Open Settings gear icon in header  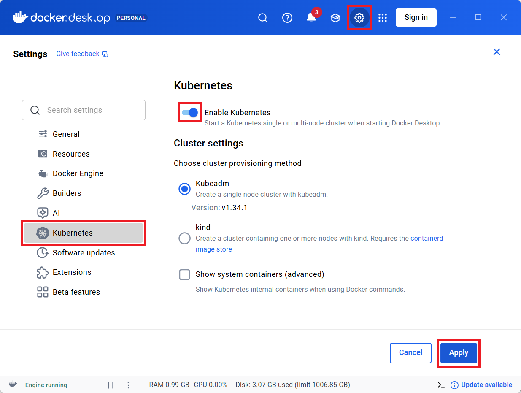pos(359,18)
